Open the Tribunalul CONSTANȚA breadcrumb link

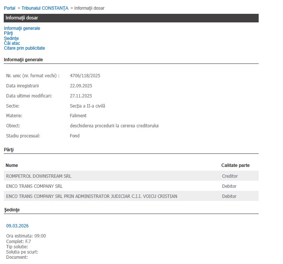(x=45, y=8)
